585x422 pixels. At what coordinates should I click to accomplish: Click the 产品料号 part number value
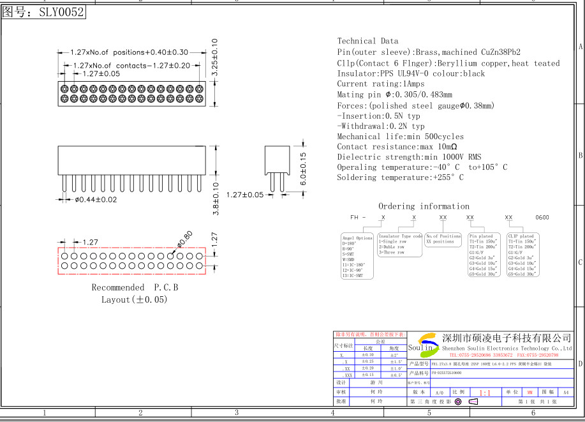pyautogui.click(x=446, y=373)
